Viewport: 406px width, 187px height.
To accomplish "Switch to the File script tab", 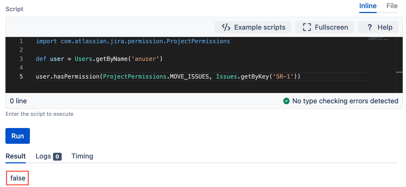I will (392, 6).
